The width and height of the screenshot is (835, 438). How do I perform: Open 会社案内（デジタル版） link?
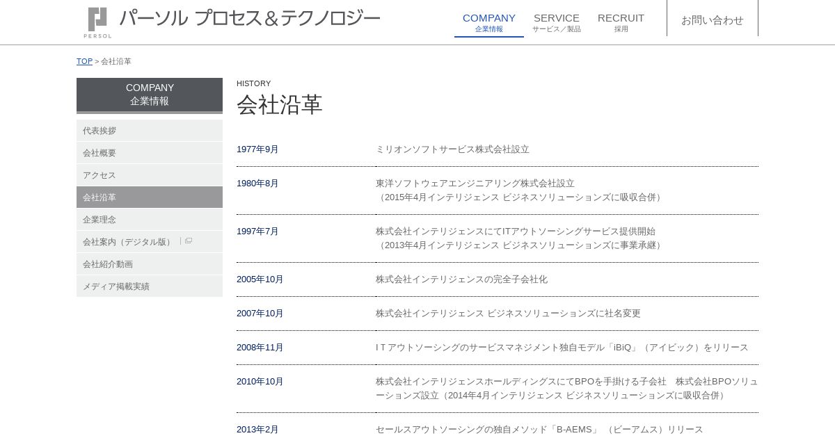click(x=127, y=242)
